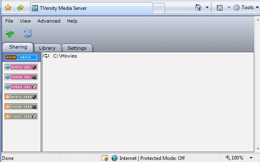Click the 100% zoom level text

pyautogui.click(x=237, y=158)
